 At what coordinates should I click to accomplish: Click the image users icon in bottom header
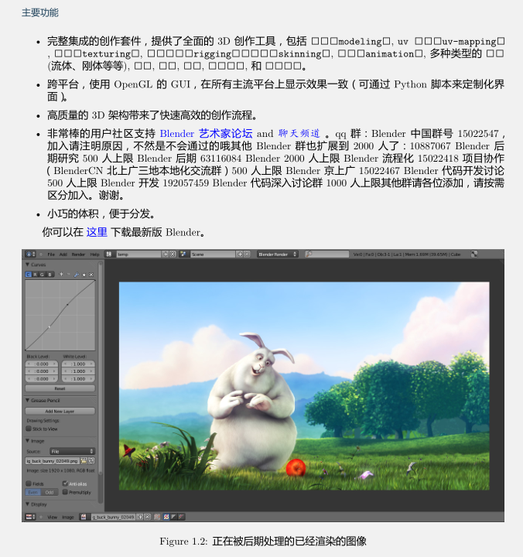point(140,517)
